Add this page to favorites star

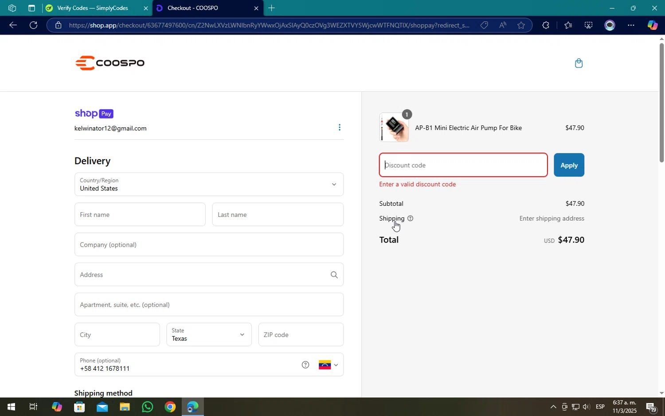tap(521, 25)
